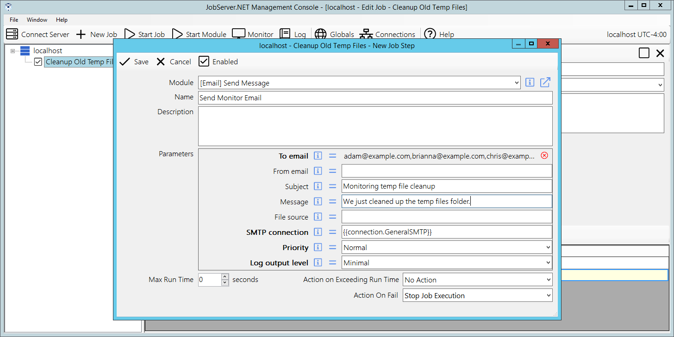
Task: Clear the To email value with red X
Action: pyautogui.click(x=544, y=156)
